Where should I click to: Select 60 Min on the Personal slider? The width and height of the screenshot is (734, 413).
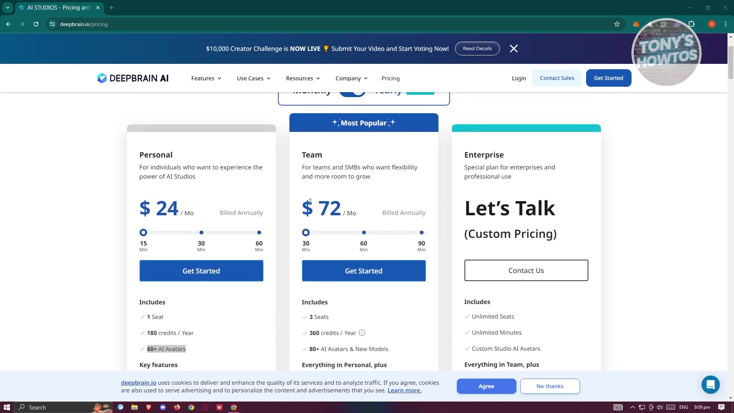(259, 233)
